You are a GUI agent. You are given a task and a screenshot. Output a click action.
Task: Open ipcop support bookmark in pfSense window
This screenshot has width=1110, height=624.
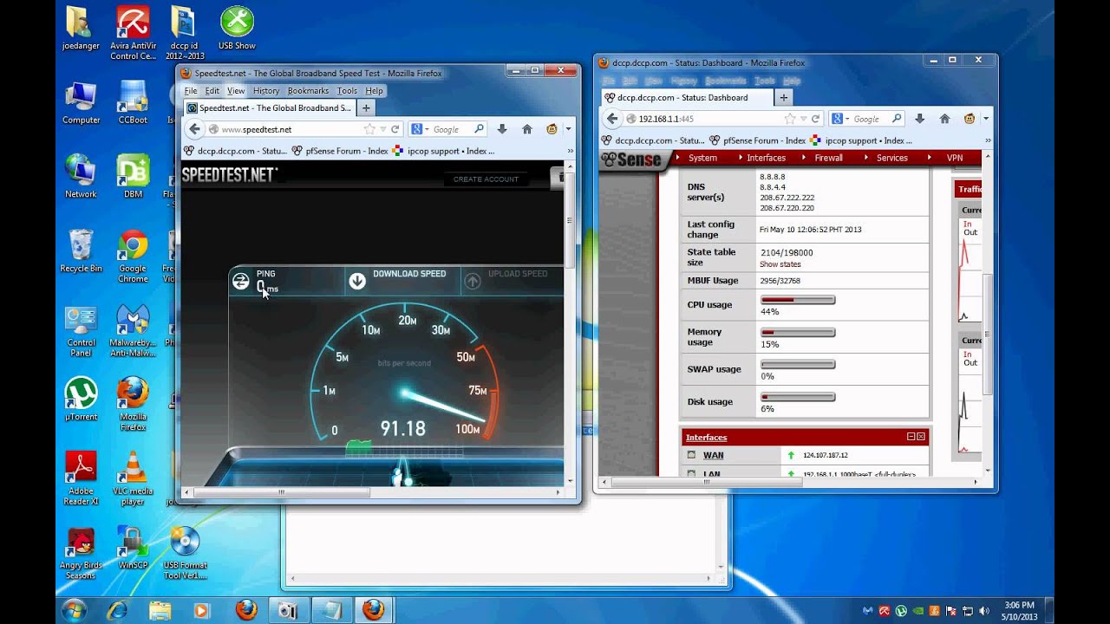(861, 140)
